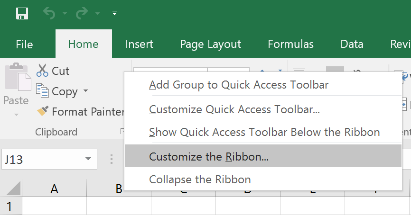Select the Format Painter brush icon
This screenshot has height=215, width=411.
coord(43,112)
